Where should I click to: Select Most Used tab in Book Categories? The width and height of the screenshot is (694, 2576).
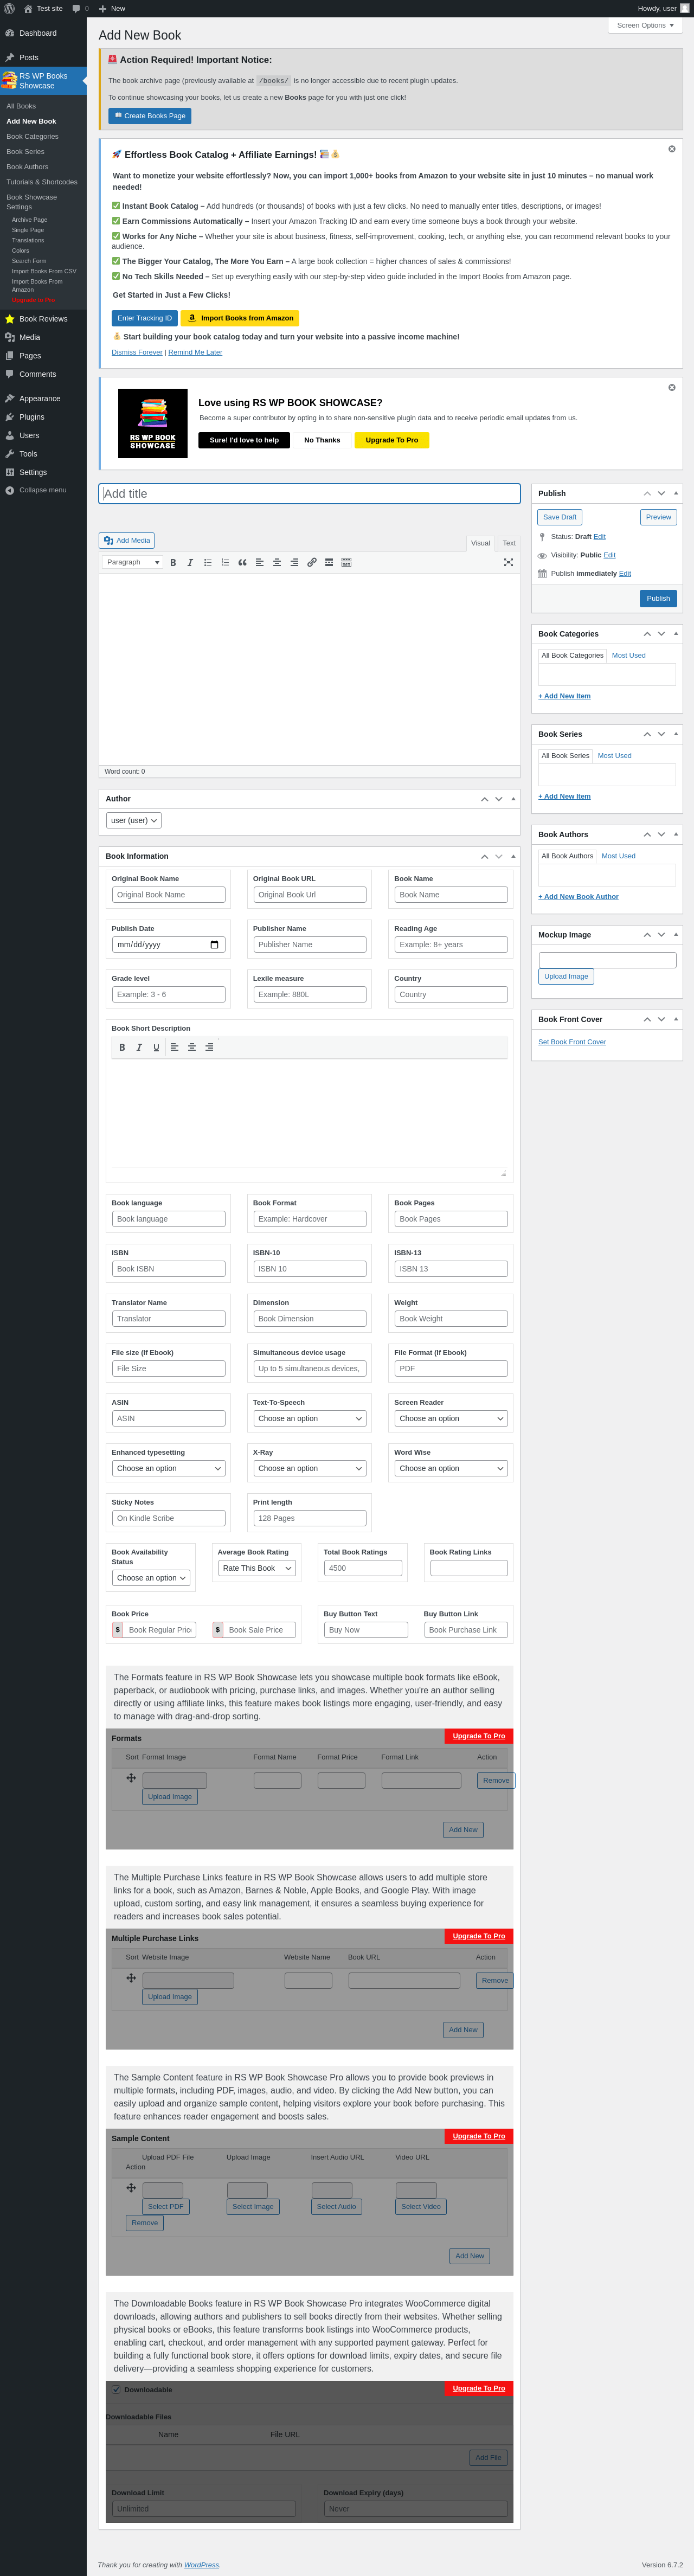tap(629, 655)
